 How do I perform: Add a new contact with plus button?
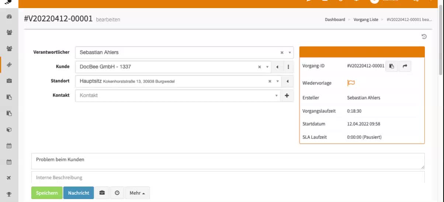[287, 95]
